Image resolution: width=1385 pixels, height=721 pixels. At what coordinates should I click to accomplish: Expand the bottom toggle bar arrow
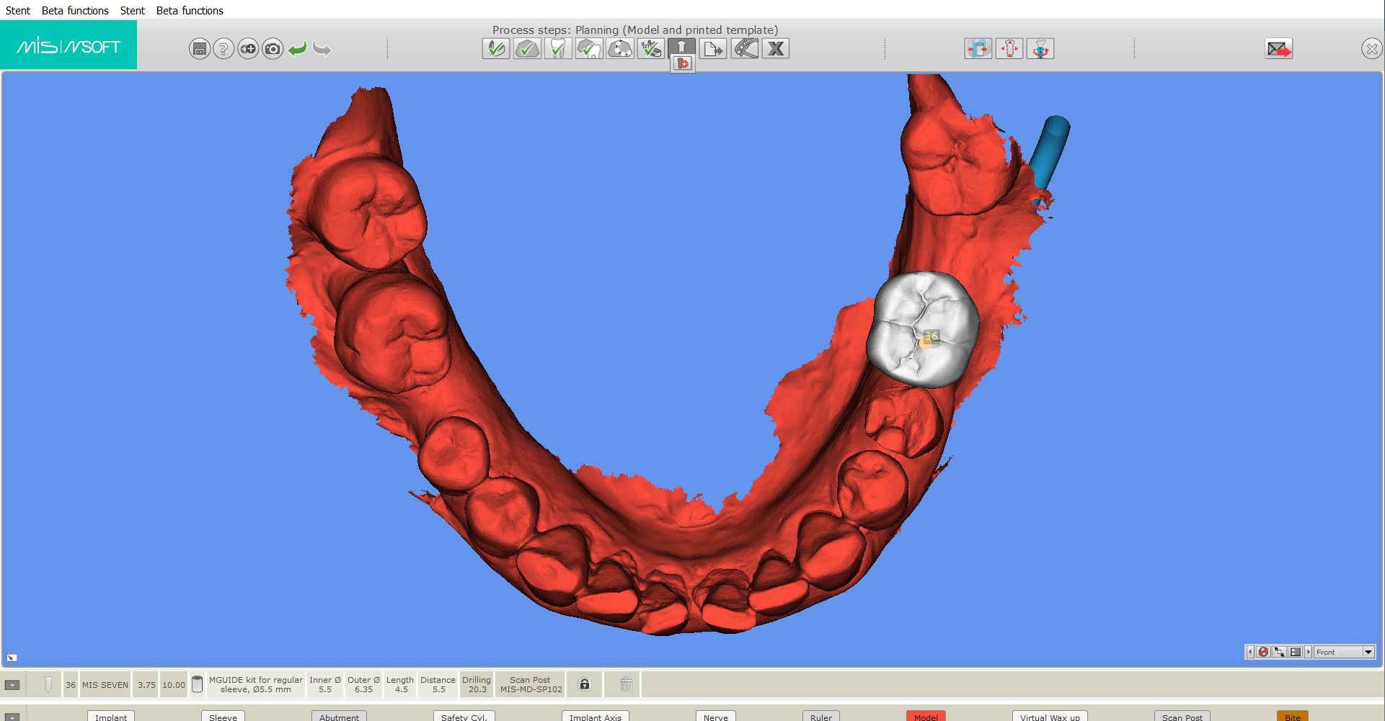click(12, 717)
